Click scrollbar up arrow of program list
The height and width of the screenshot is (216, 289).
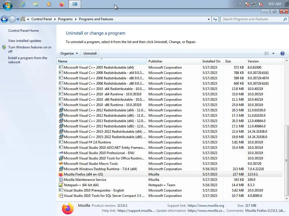coord(287,61)
